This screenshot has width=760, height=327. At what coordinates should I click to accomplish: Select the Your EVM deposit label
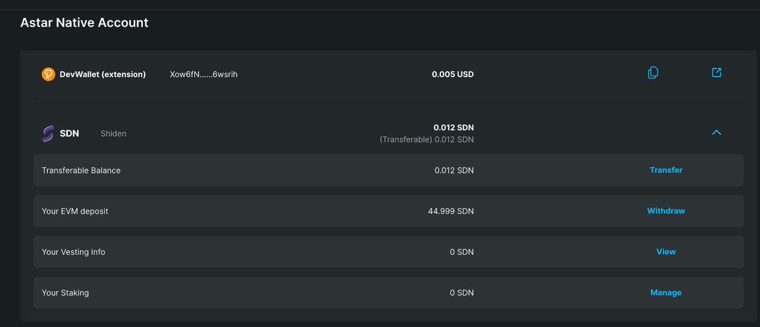coord(75,211)
